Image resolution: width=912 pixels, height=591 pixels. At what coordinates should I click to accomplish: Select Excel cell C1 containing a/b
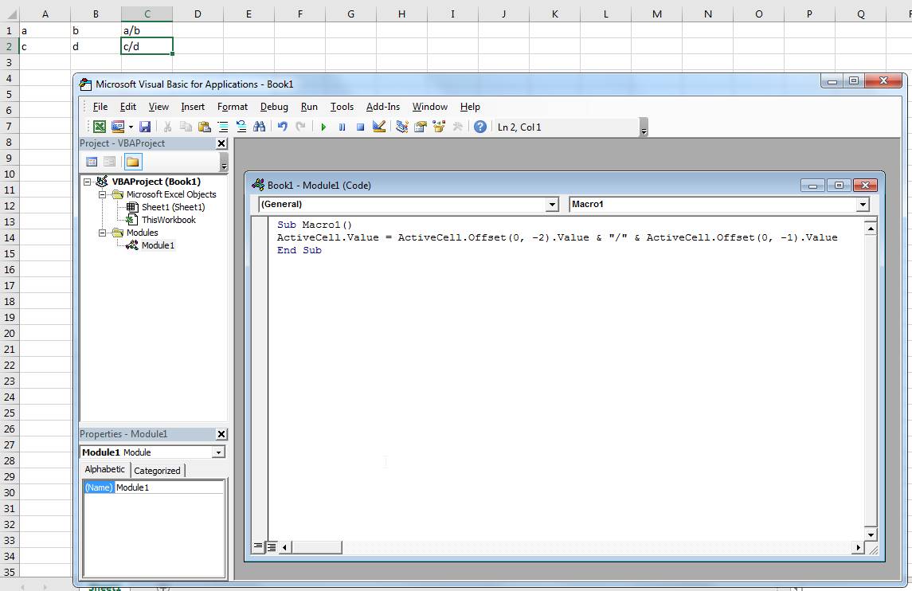[x=147, y=30]
